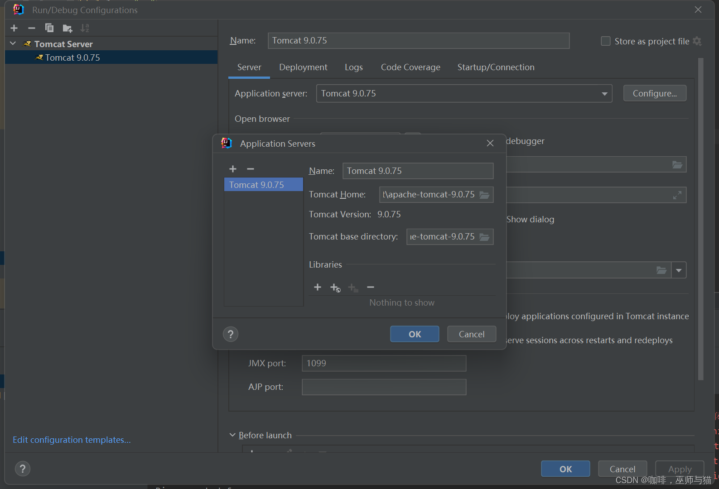Open dropdown arrow beside lower folder field

679,270
